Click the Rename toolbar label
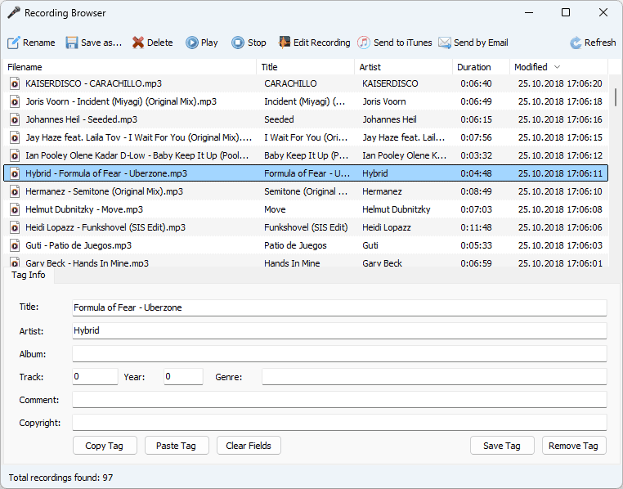Viewport: 623px width, 489px height. click(39, 43)
